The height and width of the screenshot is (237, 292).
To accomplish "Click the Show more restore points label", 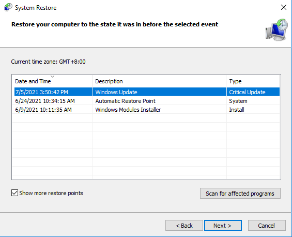I will [51, 193].
